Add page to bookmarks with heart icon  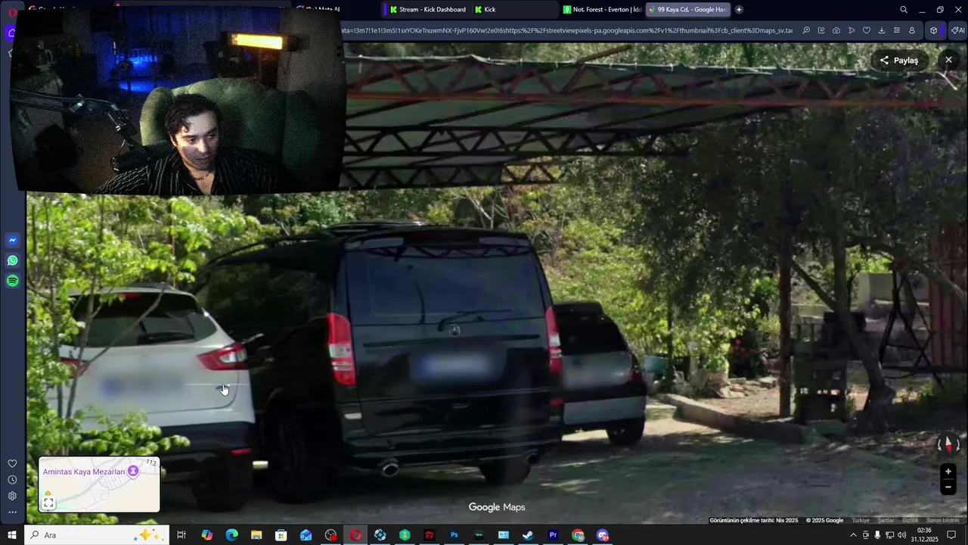[867, 30]
